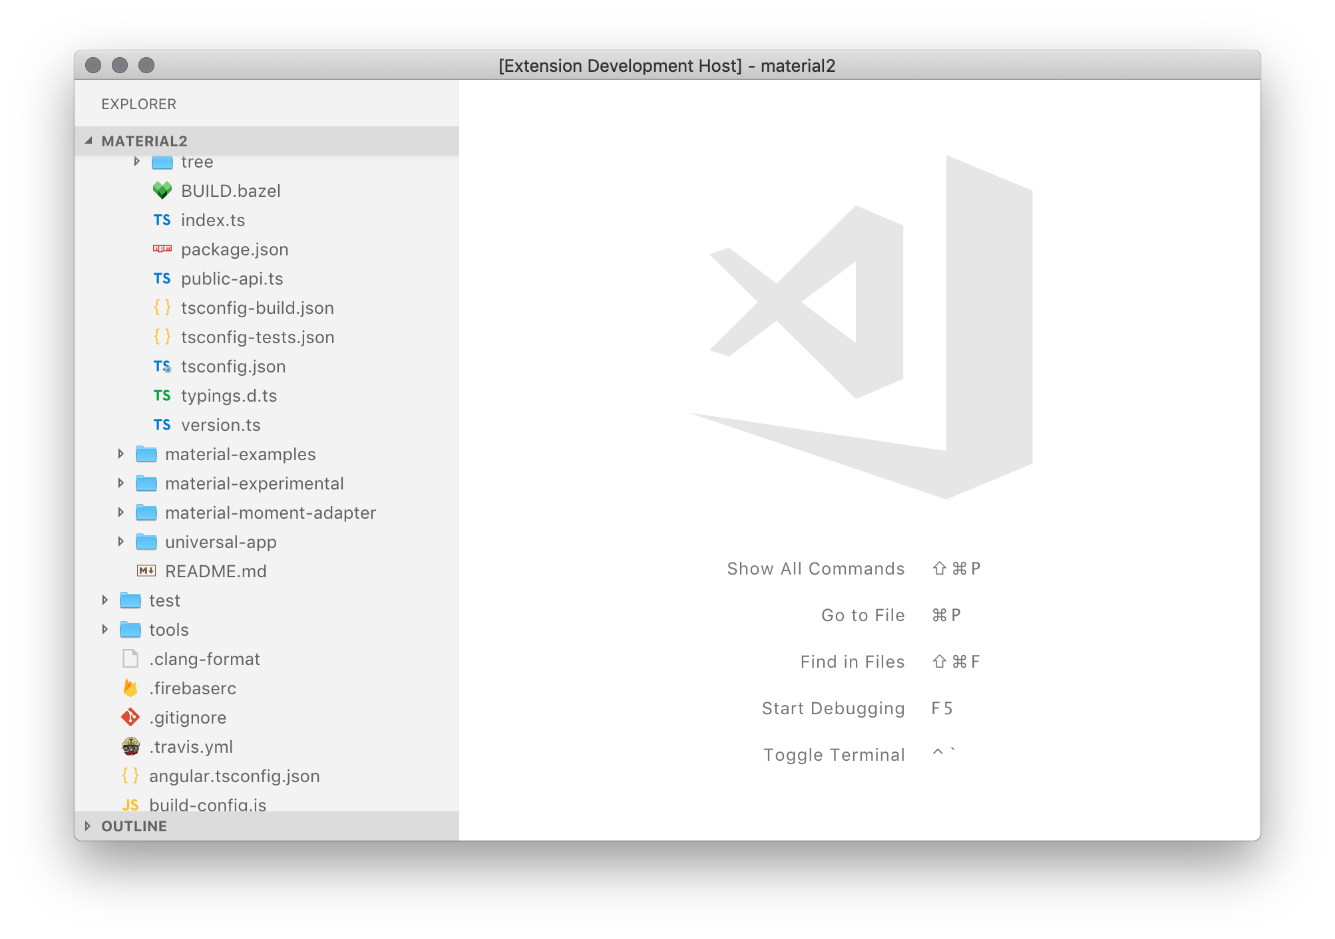
Task: Open Show All Commands
Action: point(815,569)
